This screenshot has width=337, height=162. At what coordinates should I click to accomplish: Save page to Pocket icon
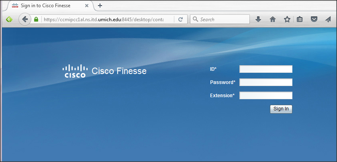[314, 19]
